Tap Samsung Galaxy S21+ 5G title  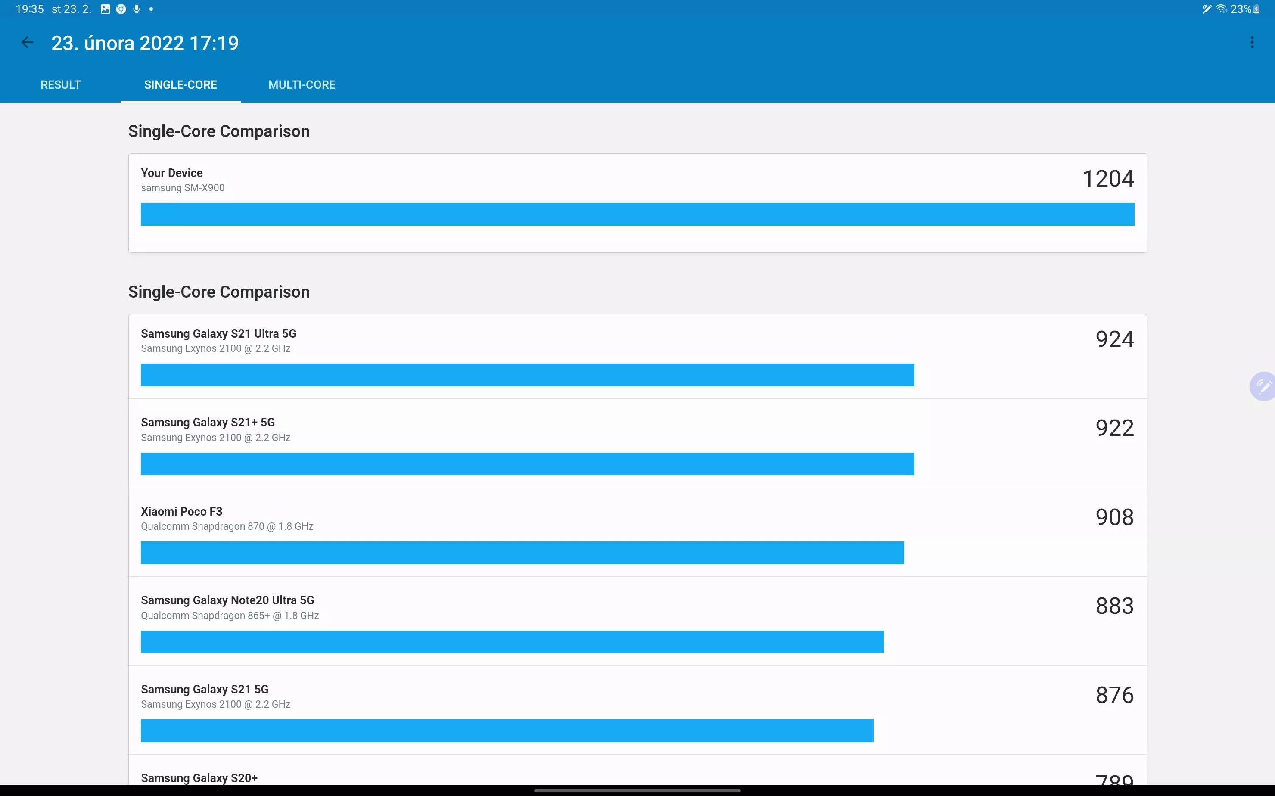click(208, 422)
